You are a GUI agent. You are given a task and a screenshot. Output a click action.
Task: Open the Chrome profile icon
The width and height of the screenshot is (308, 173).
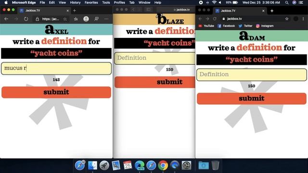pos(295,19)
